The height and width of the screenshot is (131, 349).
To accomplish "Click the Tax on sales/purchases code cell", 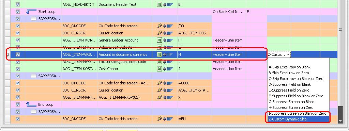I will (x=125, y=62).
